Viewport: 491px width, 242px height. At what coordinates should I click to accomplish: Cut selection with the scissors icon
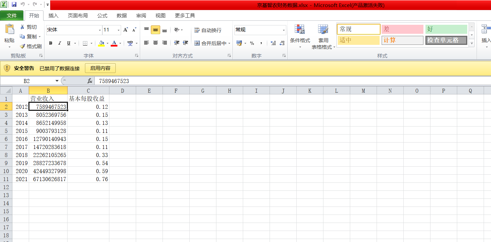pyautogui.click(x=22, y=27)
